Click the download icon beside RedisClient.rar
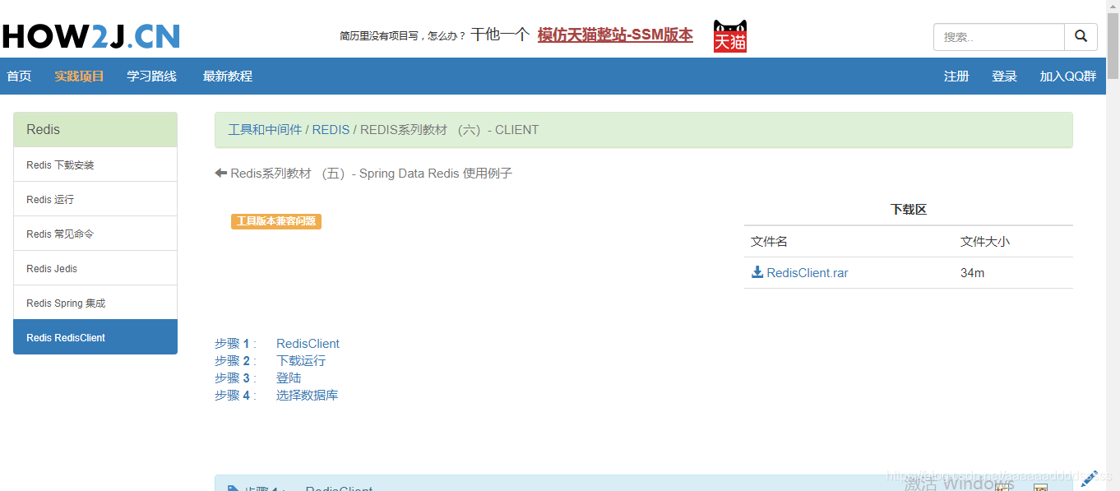The height and width of the screenshot is (491, 1120). tap(757, 272)
